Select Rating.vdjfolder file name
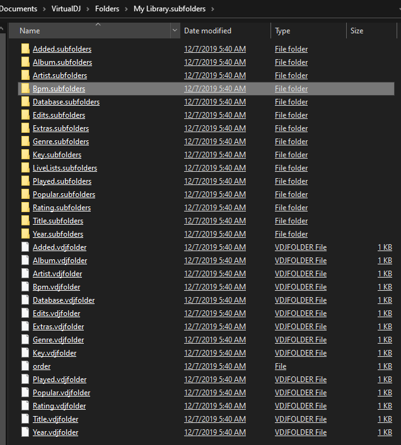Screen dimensions: 401x445 59,406
